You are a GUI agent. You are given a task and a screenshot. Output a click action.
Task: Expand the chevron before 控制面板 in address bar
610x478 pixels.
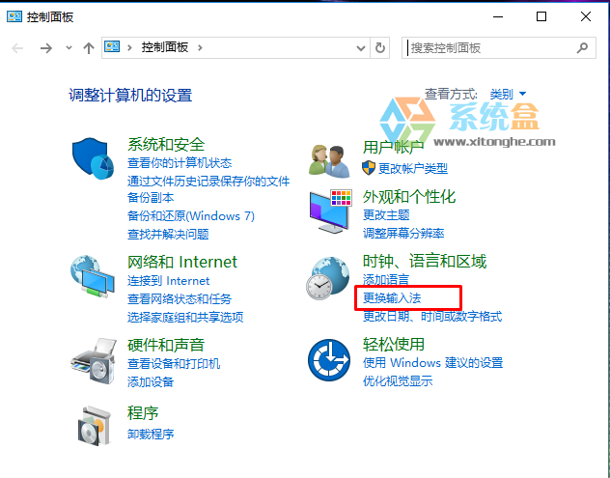pyautogui.click(x=129, y=47)
